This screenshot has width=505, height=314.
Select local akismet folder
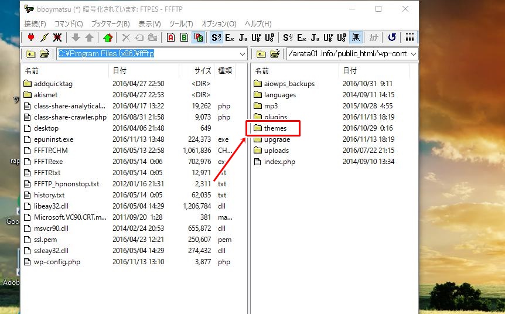(x=41, y=95)
